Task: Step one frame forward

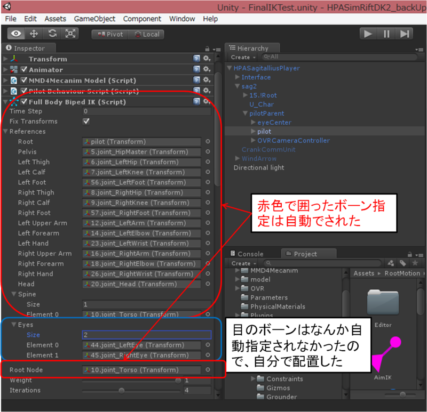Action: coord(405,34)
